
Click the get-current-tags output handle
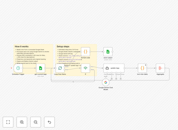click(x=45, y=68)
